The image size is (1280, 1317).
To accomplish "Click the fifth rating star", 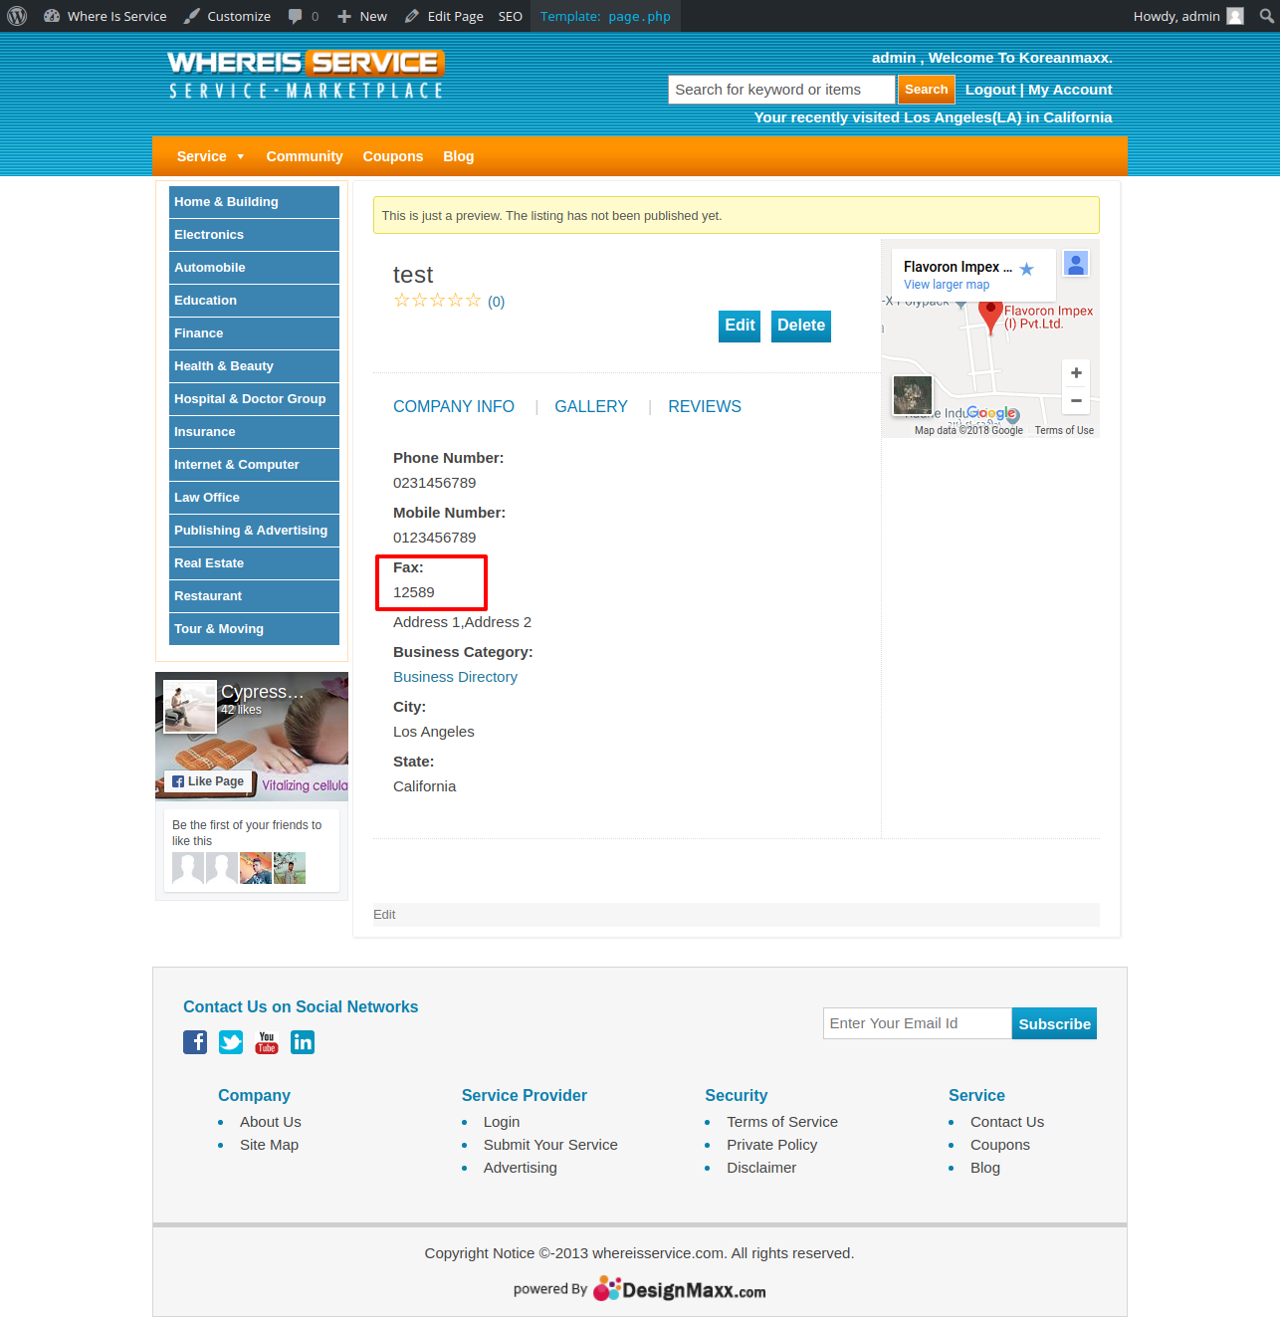I will [474, 301].
